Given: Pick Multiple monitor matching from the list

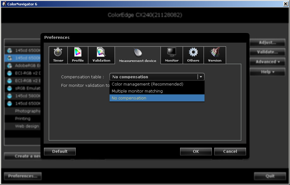Looking at the screenshot, I should (157, 91).
